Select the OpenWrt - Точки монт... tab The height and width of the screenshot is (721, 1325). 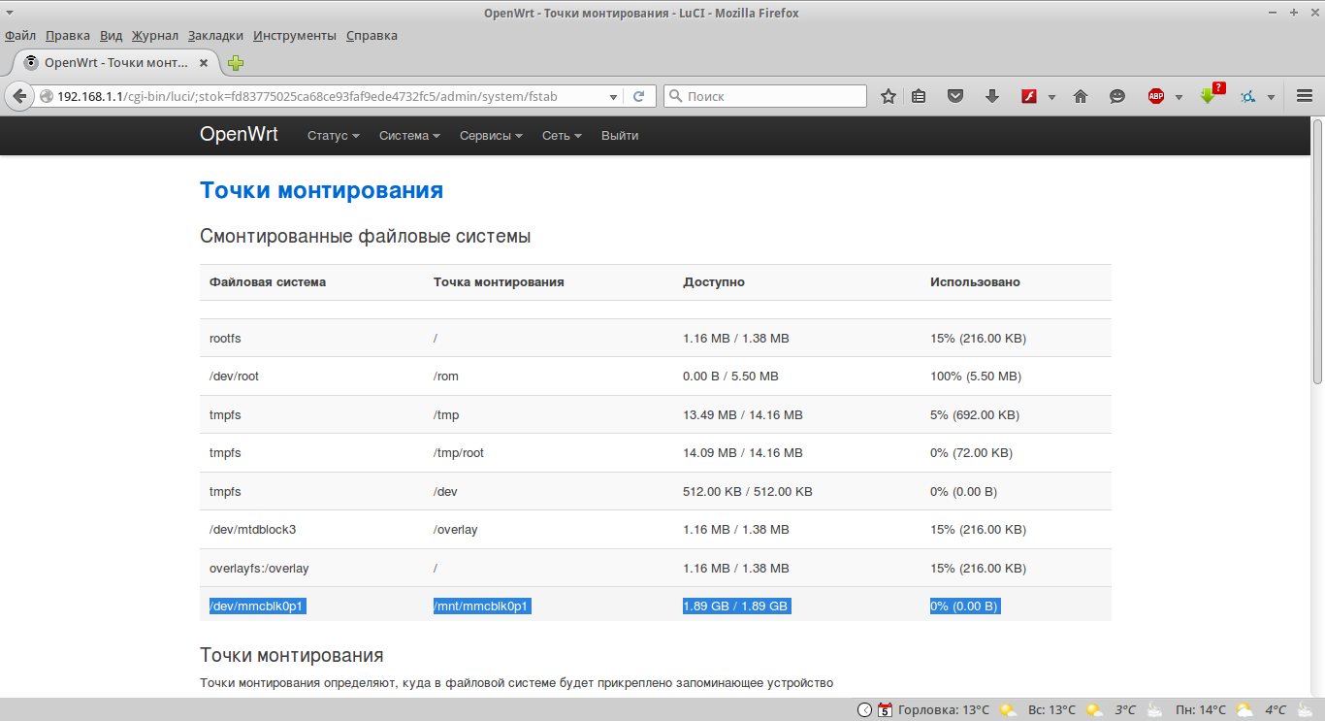click(x=116, y=63)
